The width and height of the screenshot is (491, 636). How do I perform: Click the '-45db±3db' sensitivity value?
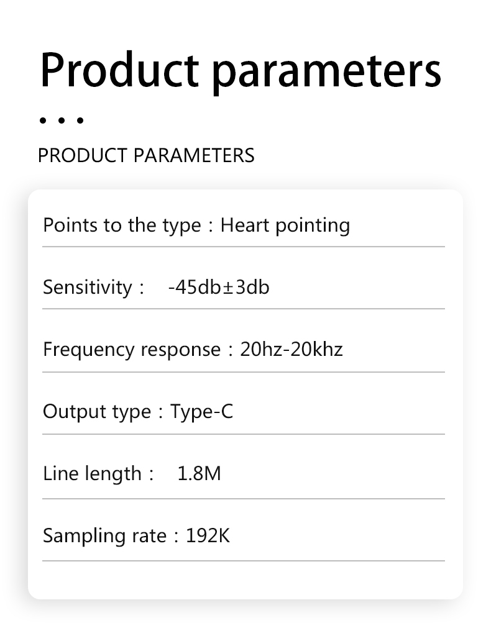click(219, 287)
